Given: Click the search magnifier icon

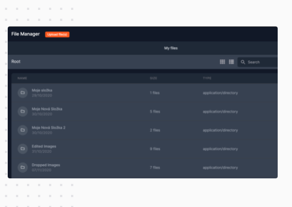Looking at the screenshot, I should pos(243,62).
